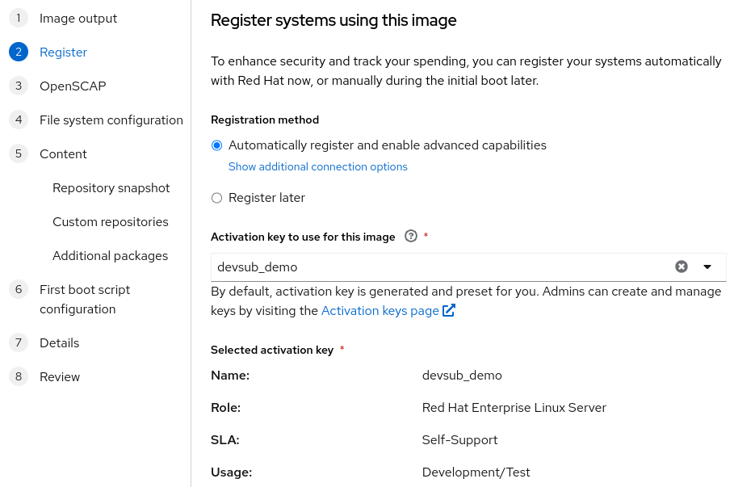Open the Activation keys page link
The height and width of the screenshot is (487, 734).
tap(380, 311)
